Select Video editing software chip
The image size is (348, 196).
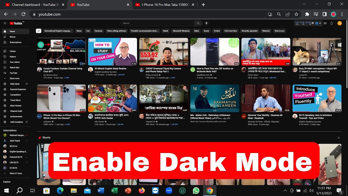coord(117,31)
